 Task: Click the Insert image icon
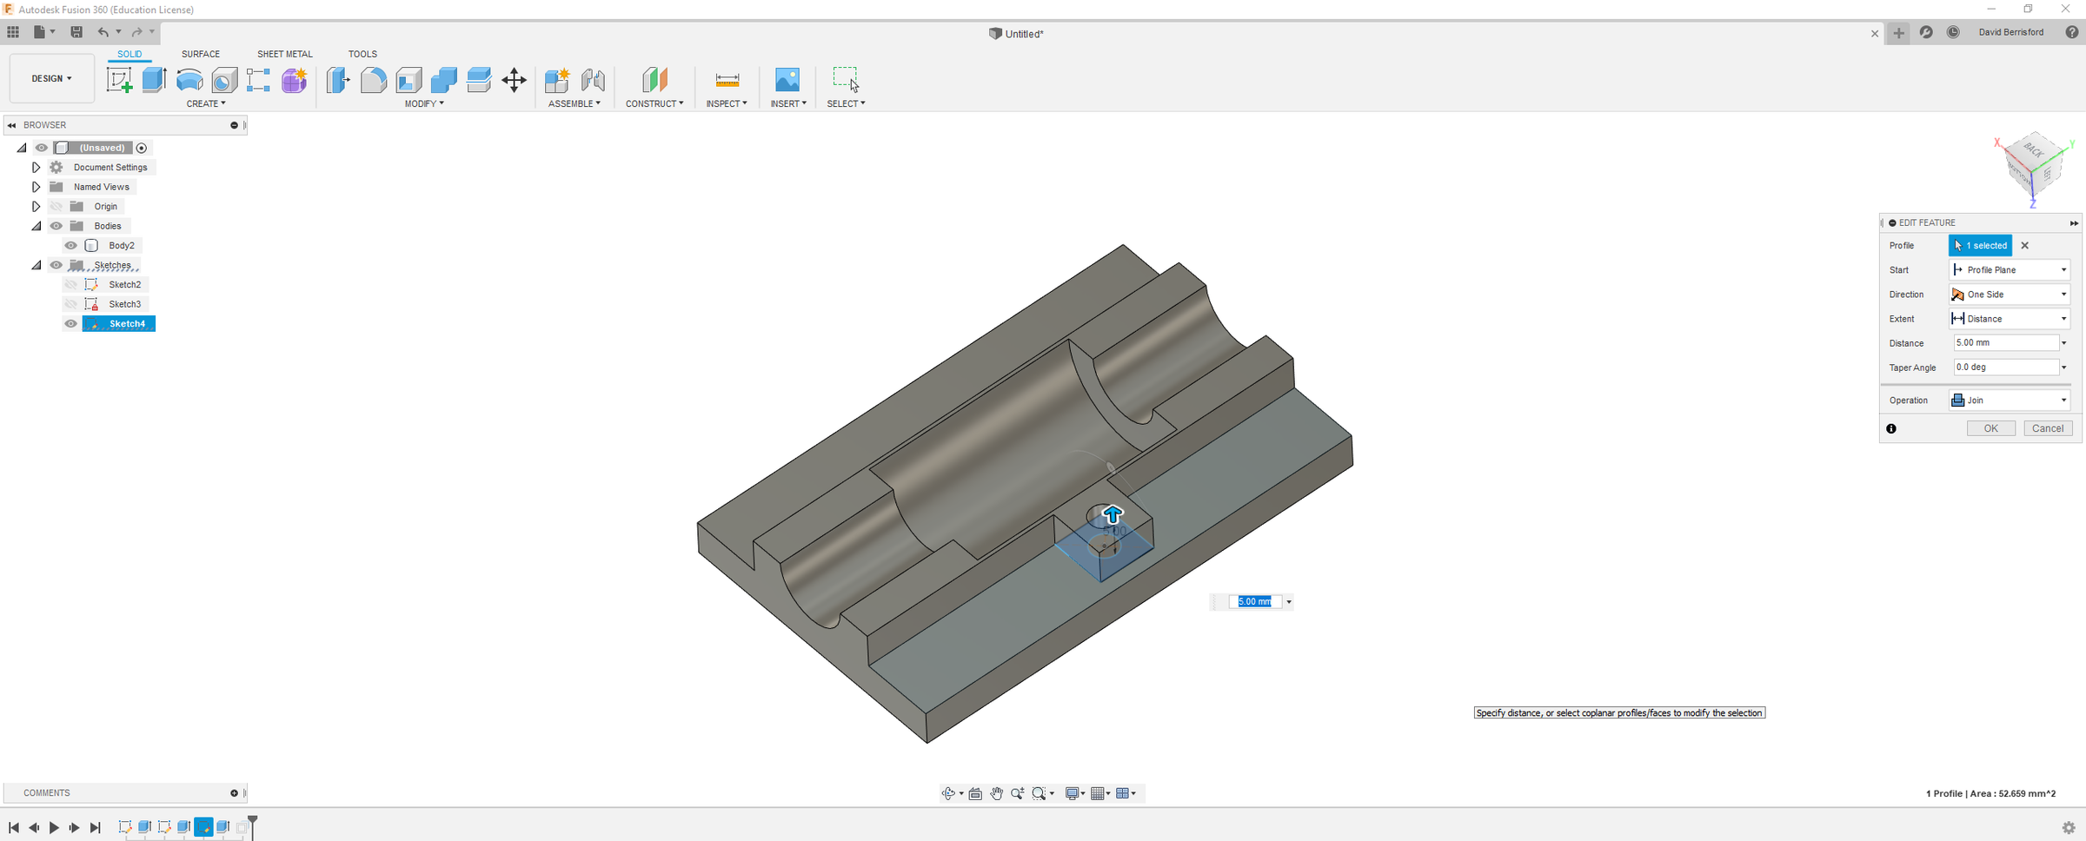click(787, 80)
